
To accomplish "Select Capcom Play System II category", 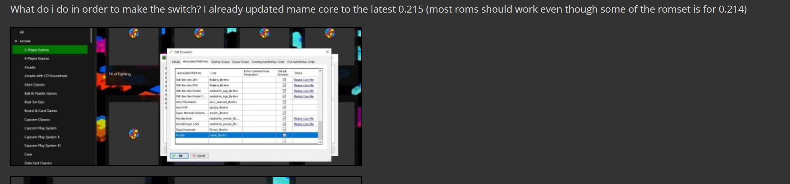I will pos(42,137).
